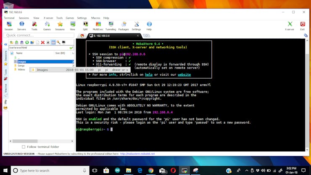Open Windows Start menu
Screen dimensions: 311x175
tap(5, 170)
